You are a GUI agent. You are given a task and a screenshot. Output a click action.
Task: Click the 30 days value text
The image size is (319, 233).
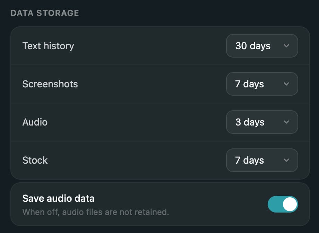(x=253, y=46)
